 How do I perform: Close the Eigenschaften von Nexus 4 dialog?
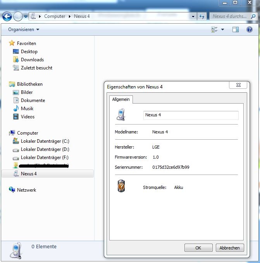click(238, 85)
